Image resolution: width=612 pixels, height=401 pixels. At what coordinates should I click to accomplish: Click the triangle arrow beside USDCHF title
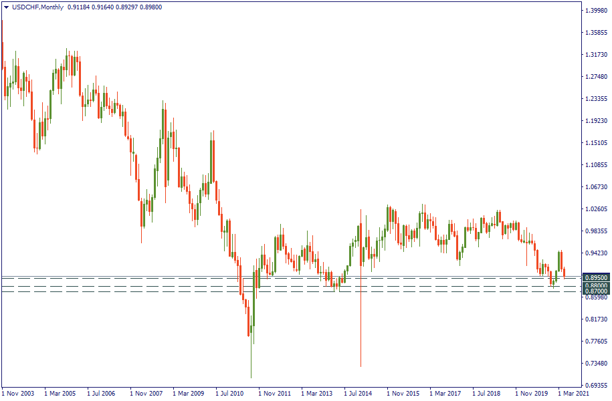6,7
